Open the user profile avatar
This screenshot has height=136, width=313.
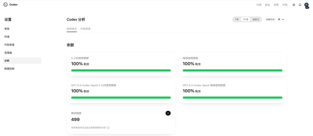(x=306, y=5)
